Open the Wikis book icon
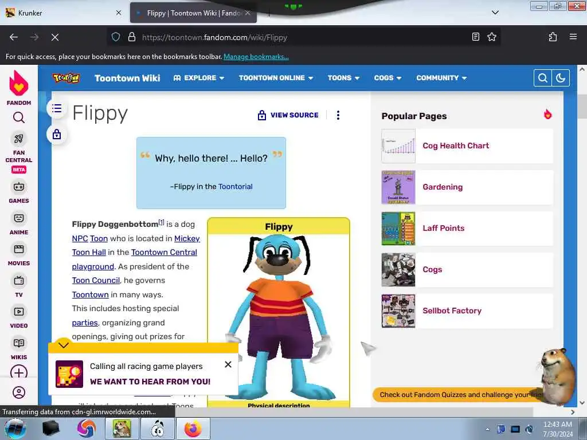Image resolution: width=587 pixels, height=440 pixels. (19, 343)
